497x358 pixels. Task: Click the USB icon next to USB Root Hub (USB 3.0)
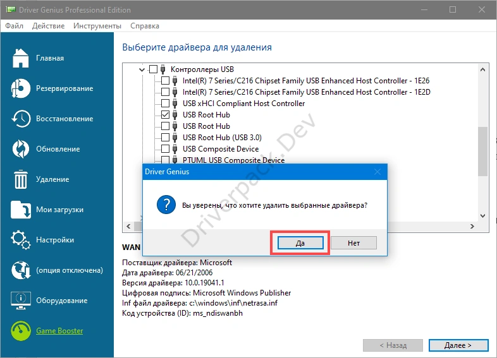pos(175,138)
